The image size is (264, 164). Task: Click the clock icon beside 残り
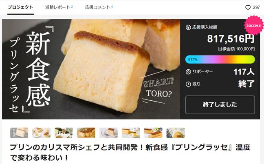point(188,84)
